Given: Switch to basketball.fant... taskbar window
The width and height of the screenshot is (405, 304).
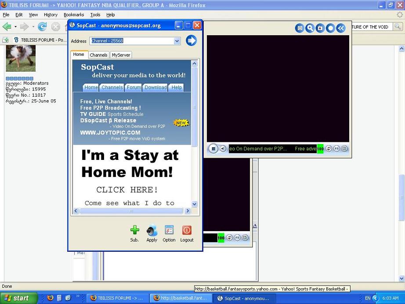Looking at the screenshot, I should click(181, 298).
